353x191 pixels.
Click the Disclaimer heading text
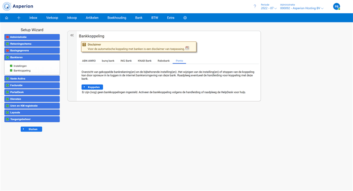94,44
